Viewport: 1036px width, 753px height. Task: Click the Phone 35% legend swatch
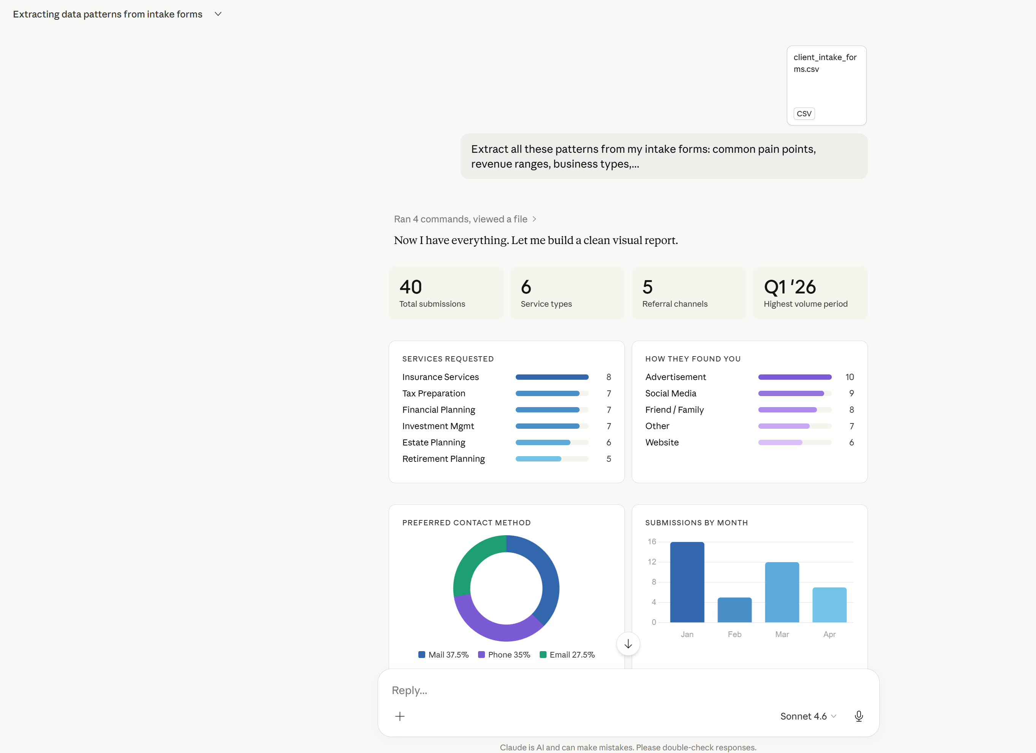tap(481, 655)
